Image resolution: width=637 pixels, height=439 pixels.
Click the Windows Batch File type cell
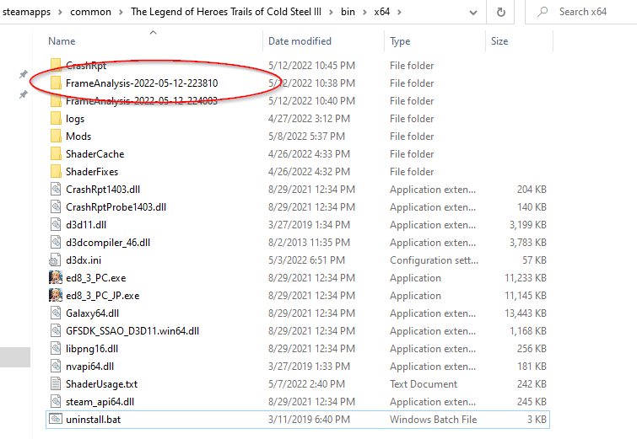point(433,419)
